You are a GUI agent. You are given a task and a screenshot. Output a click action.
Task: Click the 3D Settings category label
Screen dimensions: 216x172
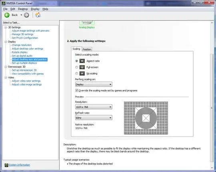point(14,28)
